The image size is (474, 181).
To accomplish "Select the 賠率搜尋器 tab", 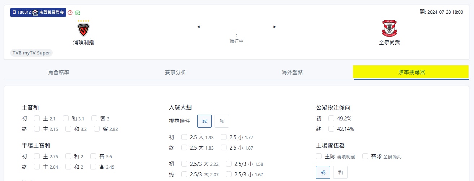I will coord(412,72).
